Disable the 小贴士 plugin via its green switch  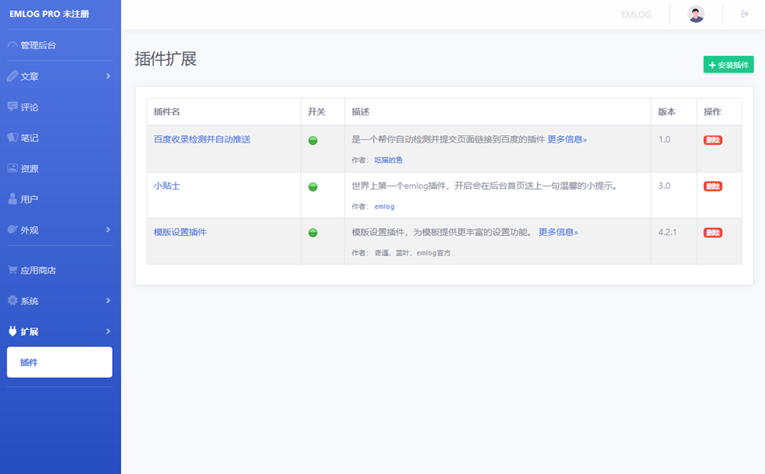(313, 187)
